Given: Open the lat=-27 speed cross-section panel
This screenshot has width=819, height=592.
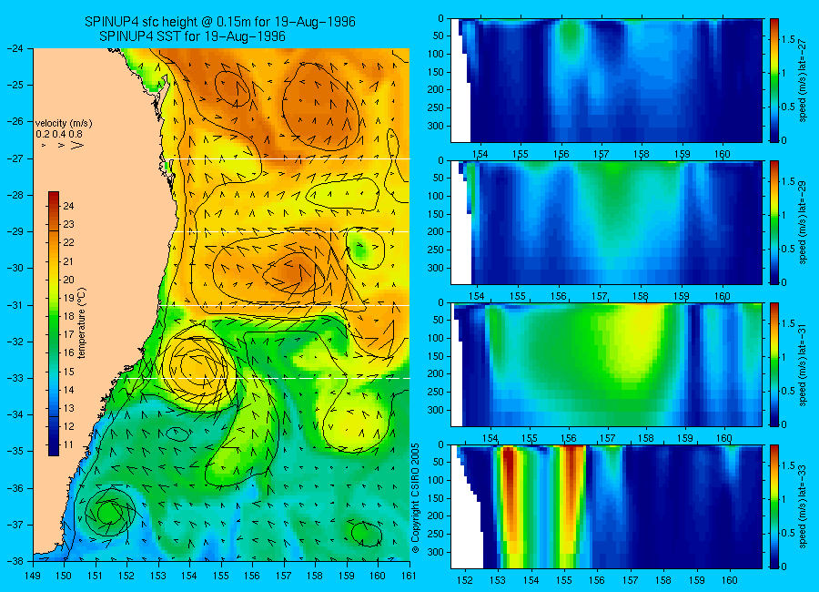Looking at the screenshot, I should [606, 80].
